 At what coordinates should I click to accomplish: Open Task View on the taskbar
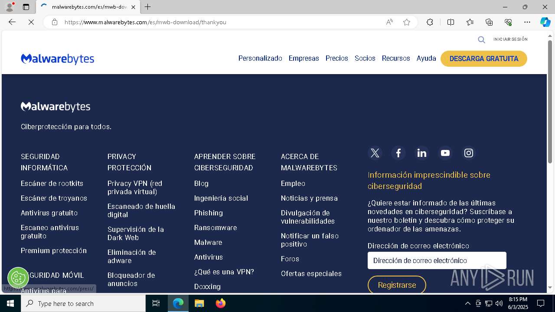pos(156,303)
